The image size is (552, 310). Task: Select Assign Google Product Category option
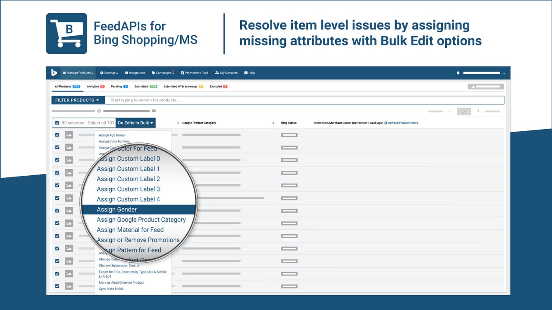tap(141, 220)
